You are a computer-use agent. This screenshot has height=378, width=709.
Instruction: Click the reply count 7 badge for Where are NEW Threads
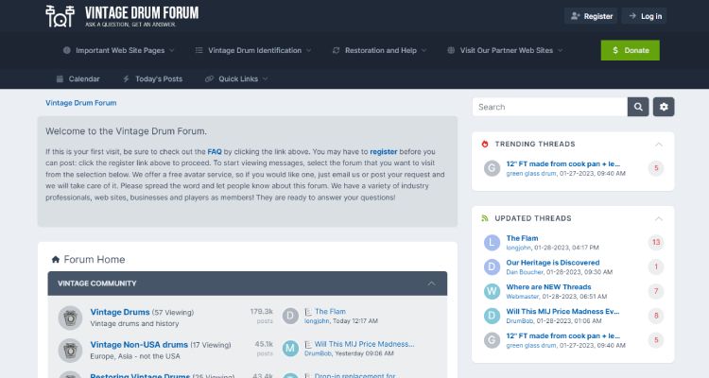click(656, 291)
